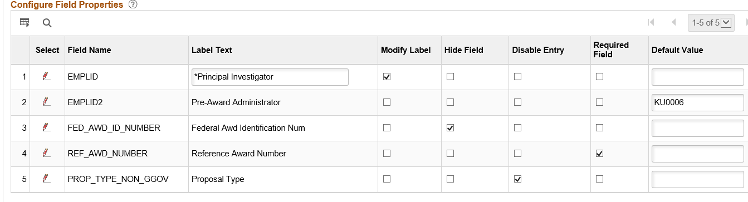The image size is (748, 202).
Task: Select the edit pencil for EMPLID2 row
Action: (47, 102)
